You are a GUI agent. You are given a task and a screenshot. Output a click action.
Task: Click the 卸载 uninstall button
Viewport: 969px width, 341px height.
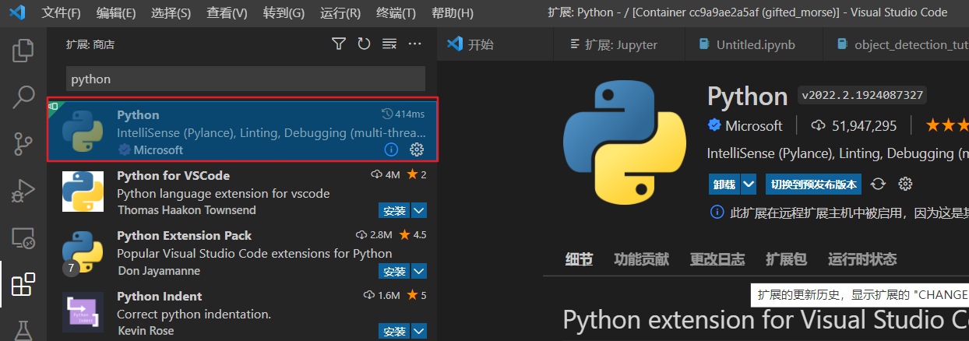[x=724, y=185]
